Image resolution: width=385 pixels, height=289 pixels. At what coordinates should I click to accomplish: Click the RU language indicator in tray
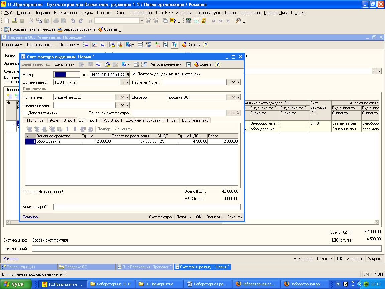point(338,284)
